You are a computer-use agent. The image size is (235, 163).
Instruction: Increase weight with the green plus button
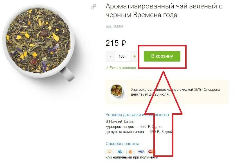[135, 56]
